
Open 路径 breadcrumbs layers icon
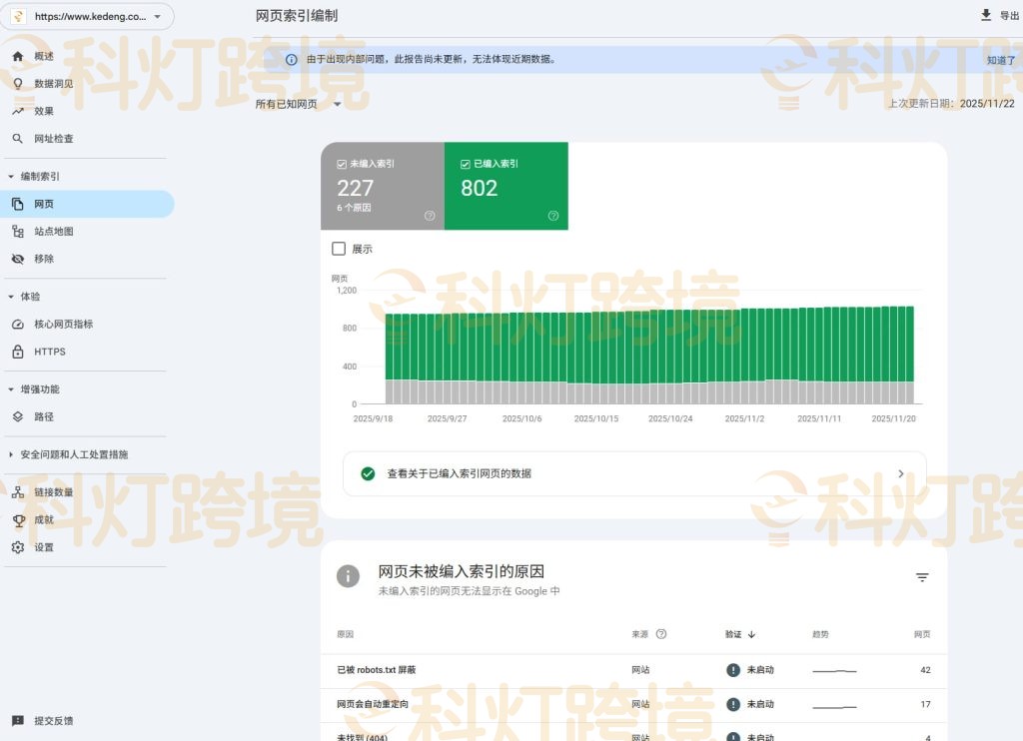18,416
